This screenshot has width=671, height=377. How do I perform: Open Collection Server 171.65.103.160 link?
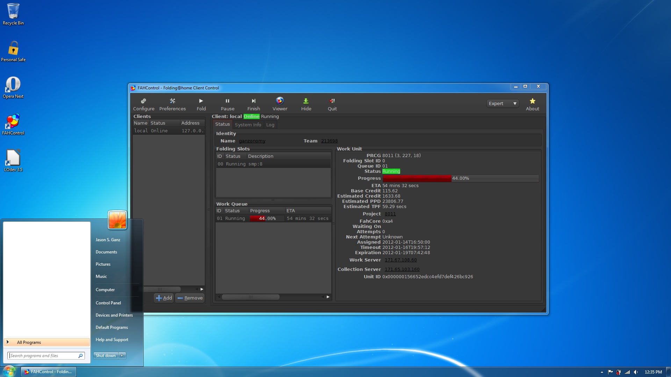click(402, 269)
